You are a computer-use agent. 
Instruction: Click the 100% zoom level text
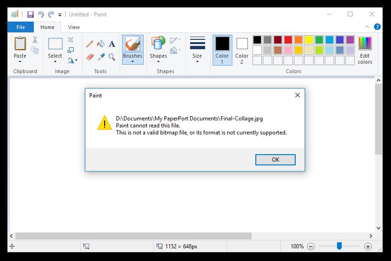point(297,246)
